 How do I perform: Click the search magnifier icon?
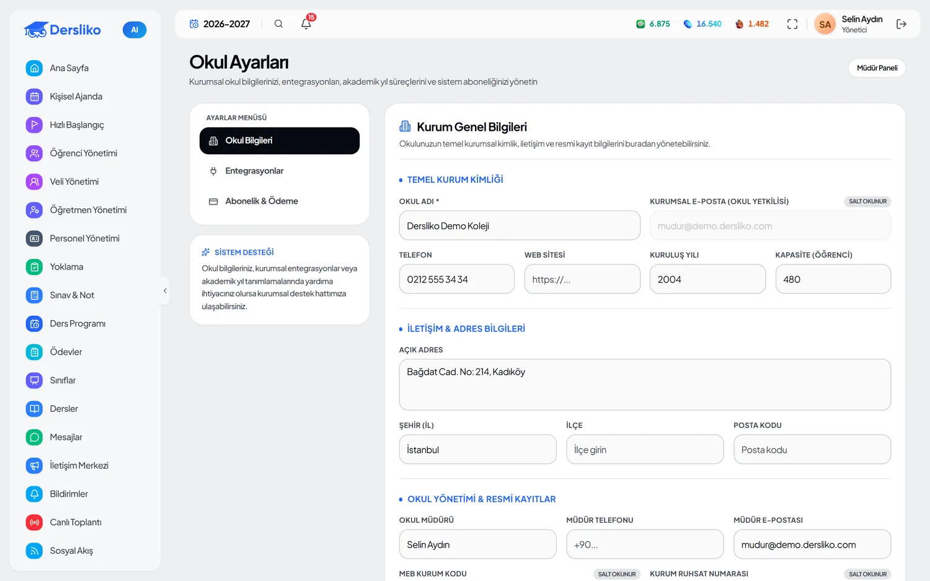(x=278, y=24)
